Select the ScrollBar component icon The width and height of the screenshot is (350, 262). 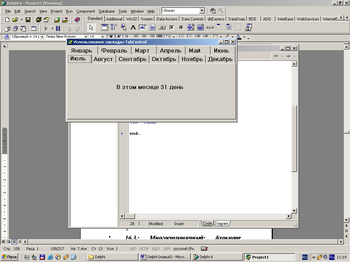pyautogui.click(x=210, y=27)
